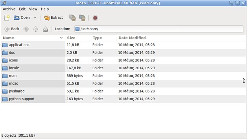Select the locale folder icon
Screen dimensions: 247x139
[5, 68]
